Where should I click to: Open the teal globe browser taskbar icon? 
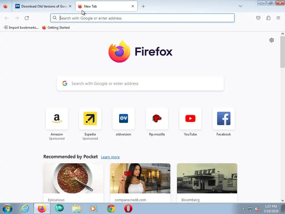(59, 208)
